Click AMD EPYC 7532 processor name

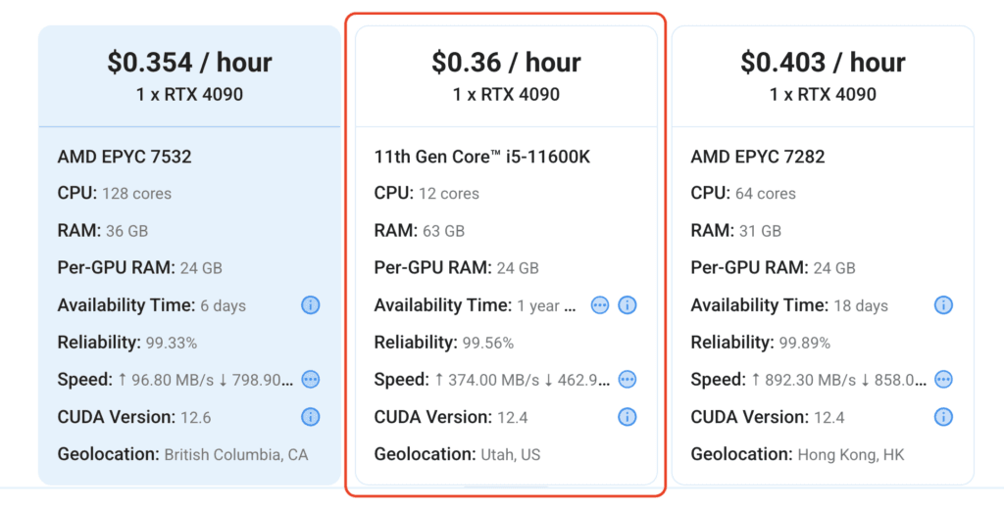[x=125, y=157]
